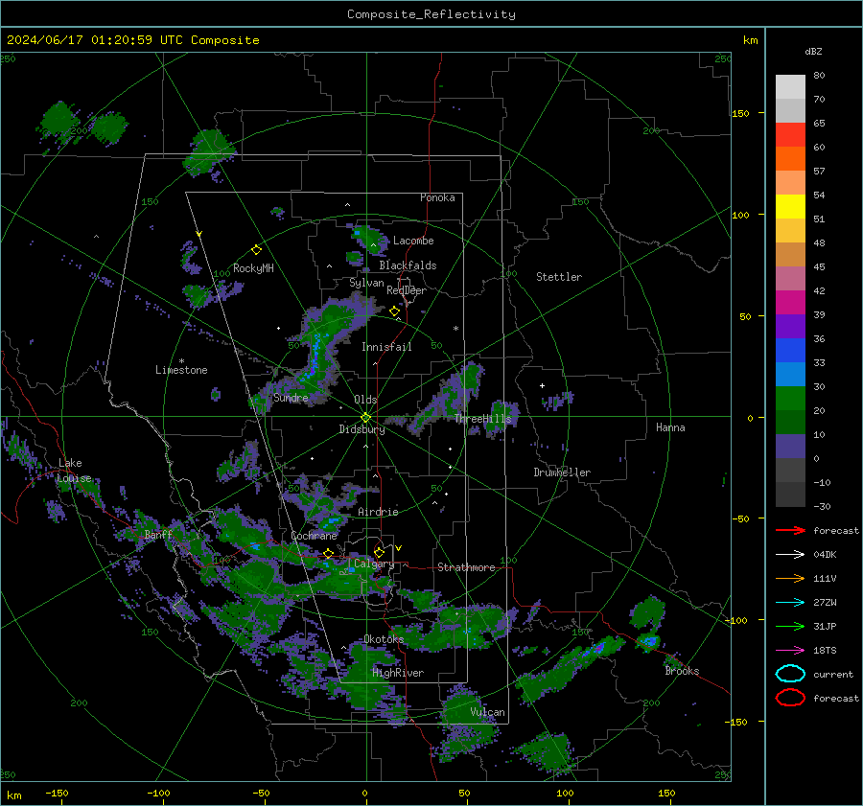This screenshot has width=863, height=806.
Task: Click the HighRiver city label
Action: 398,673
